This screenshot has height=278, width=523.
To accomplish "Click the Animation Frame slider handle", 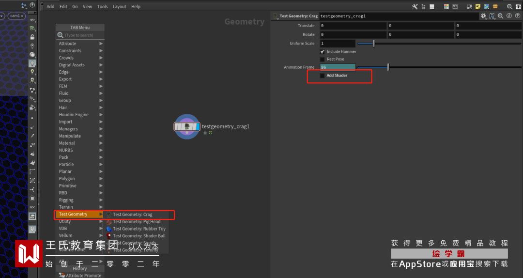I will click(x=388, y=67).
